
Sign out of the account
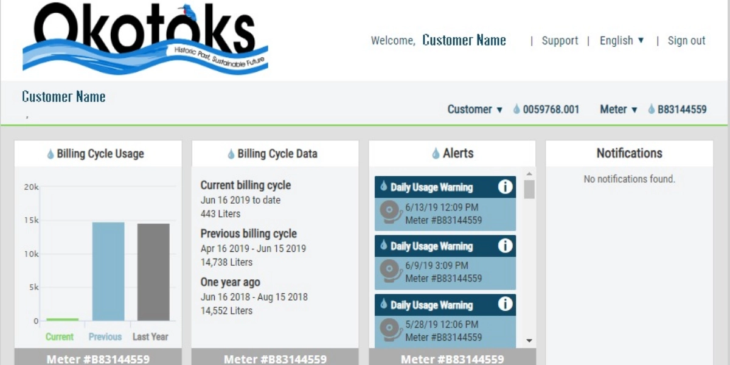pyautogui.click(x=686, y=41)
